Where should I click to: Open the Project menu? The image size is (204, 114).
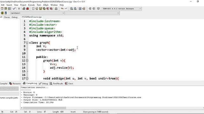(x=23, y=5)
